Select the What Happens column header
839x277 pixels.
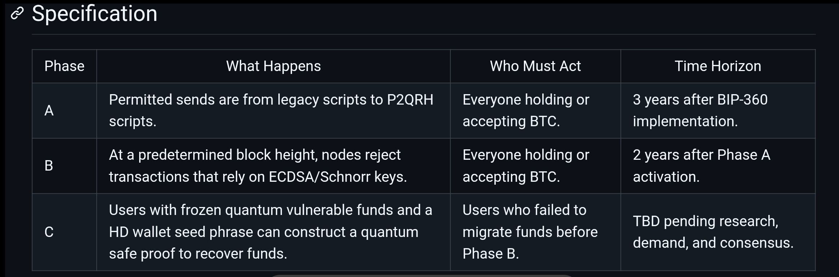tap(273, 66)
